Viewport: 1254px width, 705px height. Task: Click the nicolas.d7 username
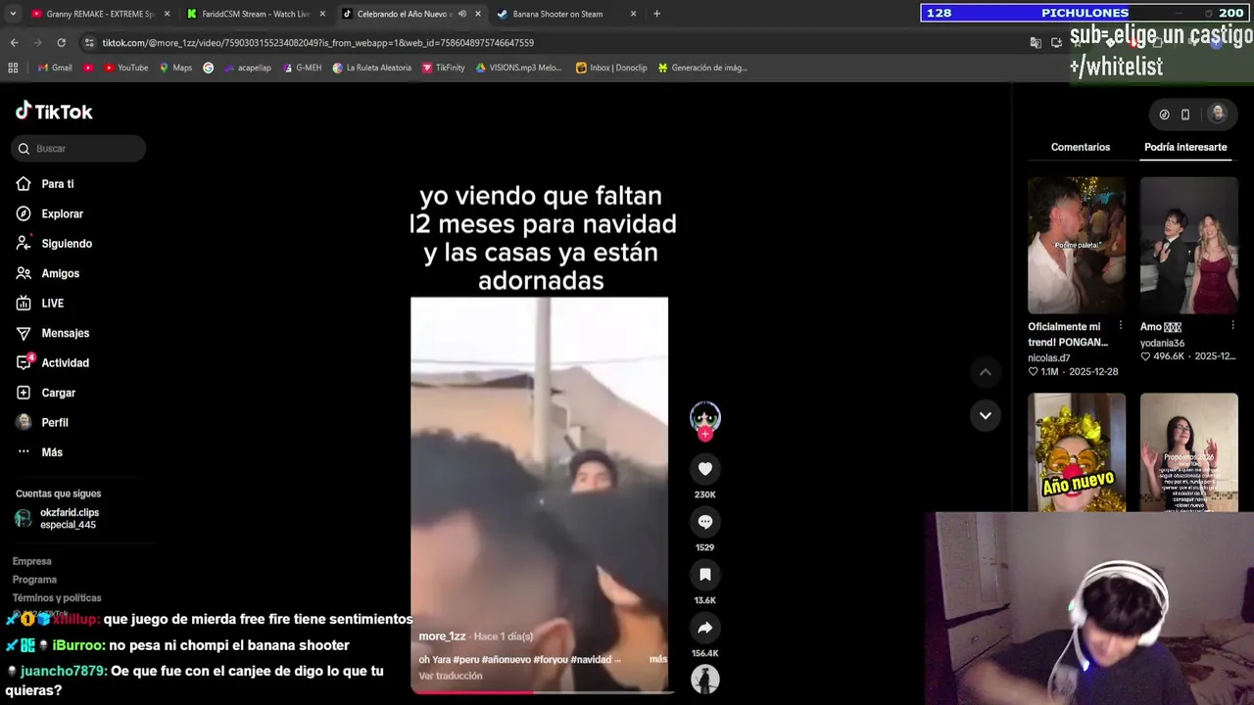[x=1048, y=358]
